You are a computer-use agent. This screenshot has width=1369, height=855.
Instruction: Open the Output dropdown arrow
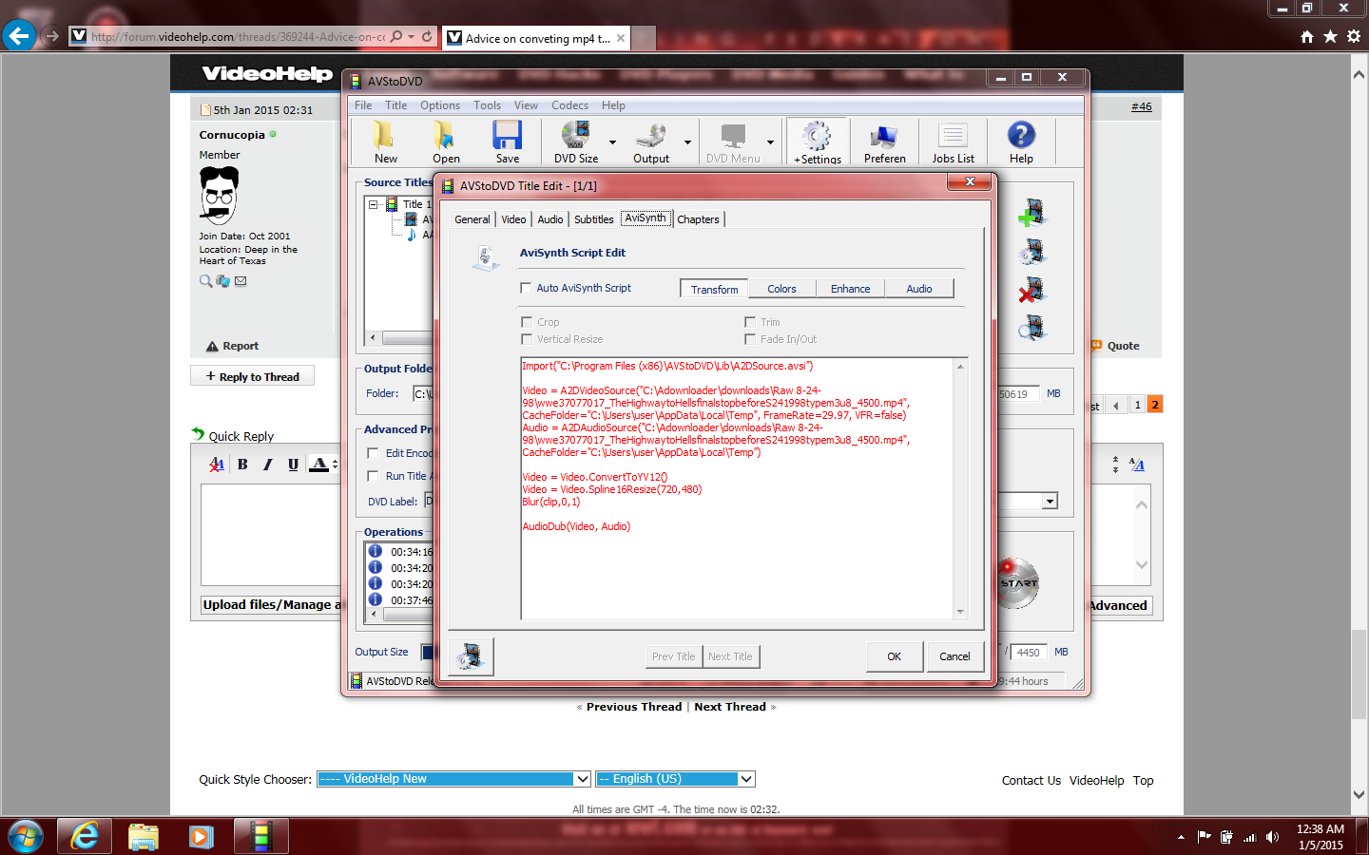tap(687, 142)
